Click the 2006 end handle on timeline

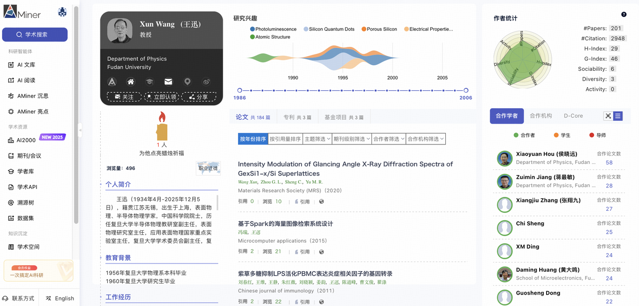466,90
